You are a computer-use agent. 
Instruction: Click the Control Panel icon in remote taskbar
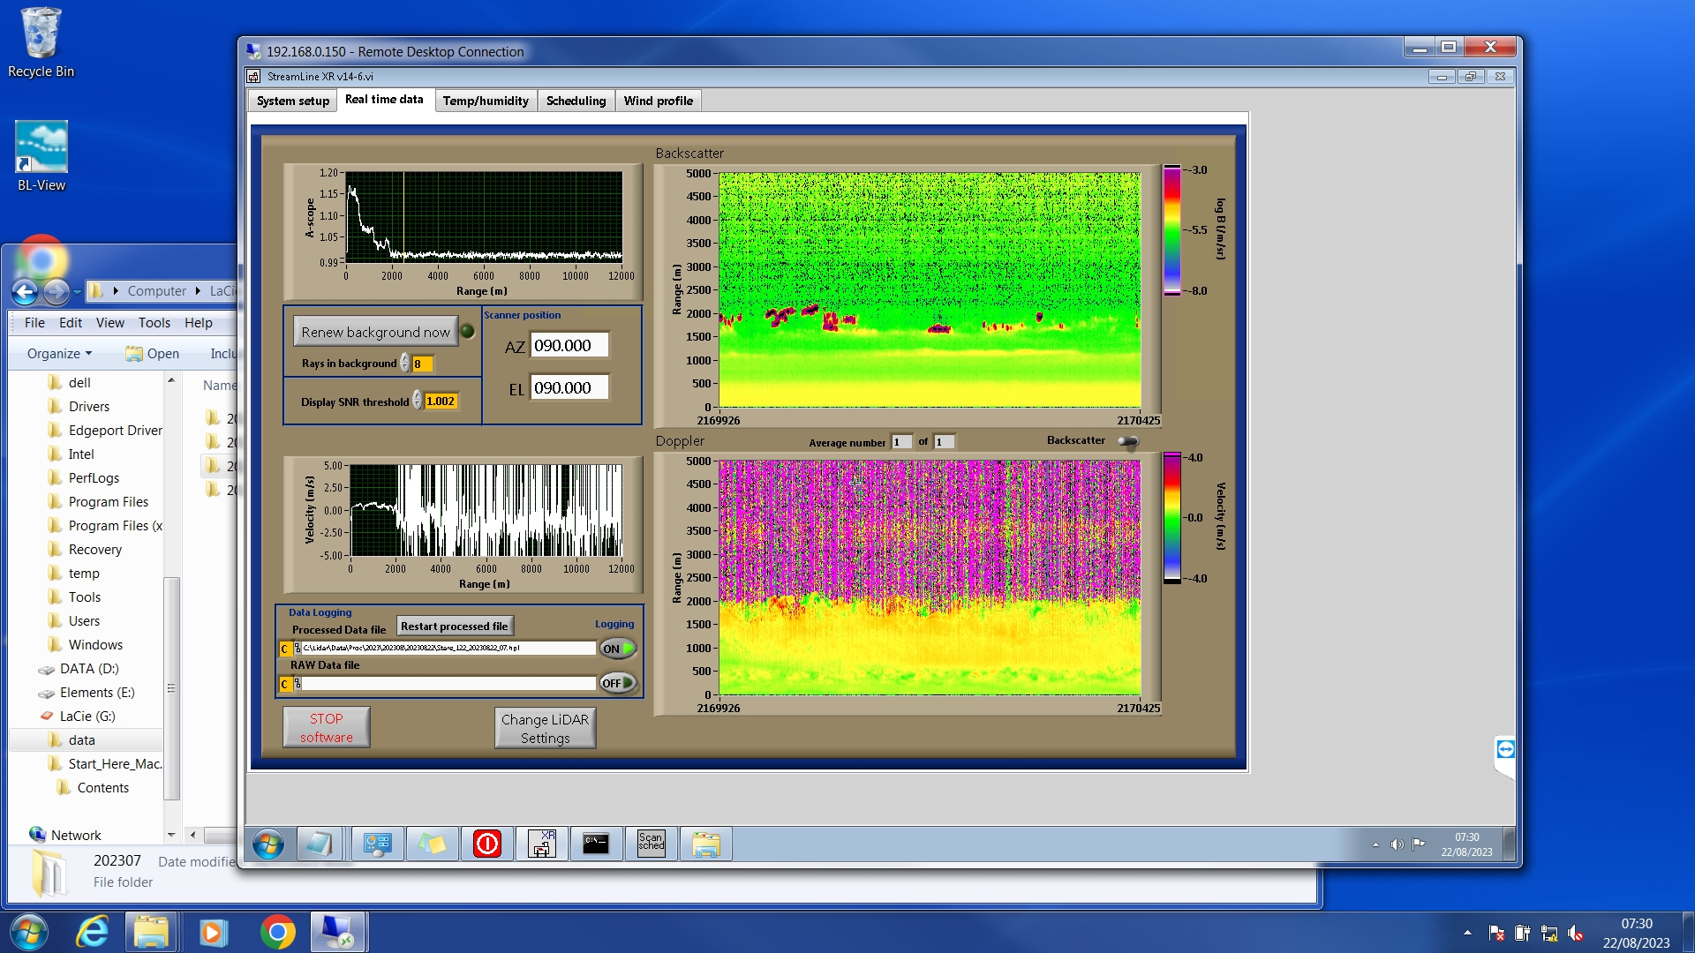click(377, 844)
